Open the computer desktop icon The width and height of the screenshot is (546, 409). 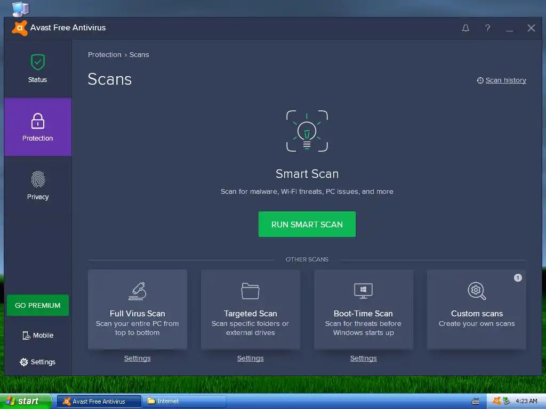tap(21, 9)
